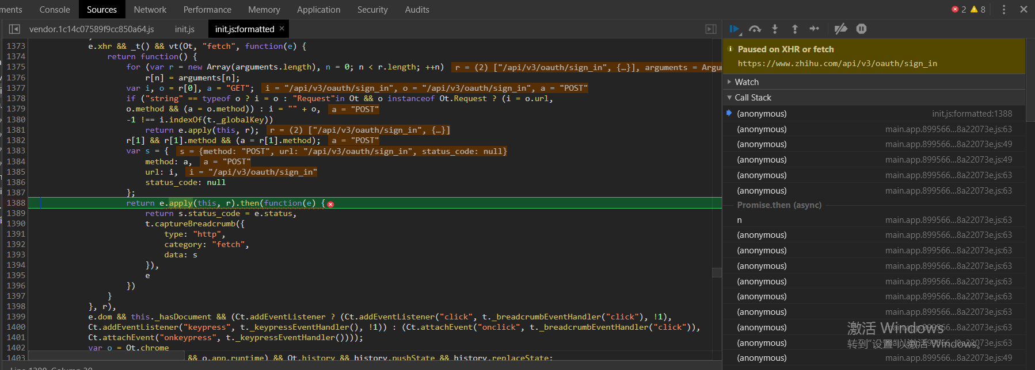Click line number 1388 in gutter
The height and width of the screenshot is (370, 1035).
[16, 203]
